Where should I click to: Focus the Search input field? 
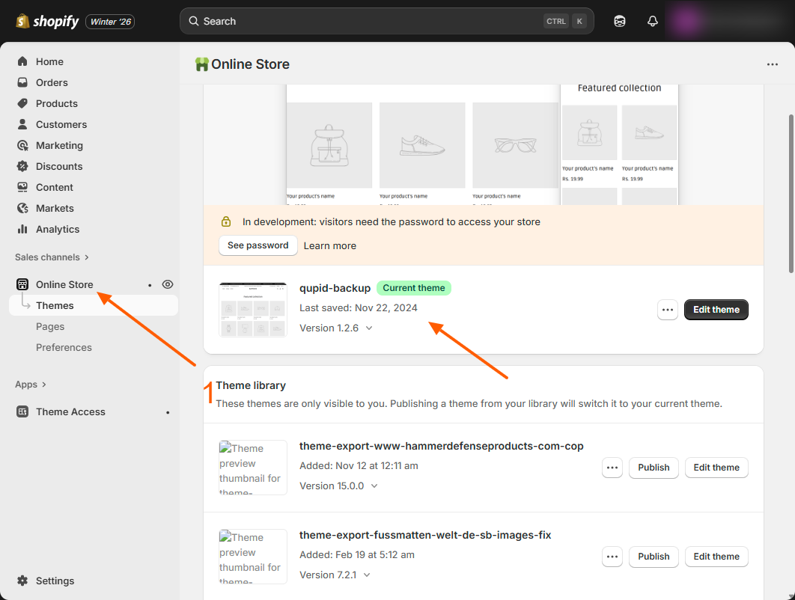tap(386, 21)
